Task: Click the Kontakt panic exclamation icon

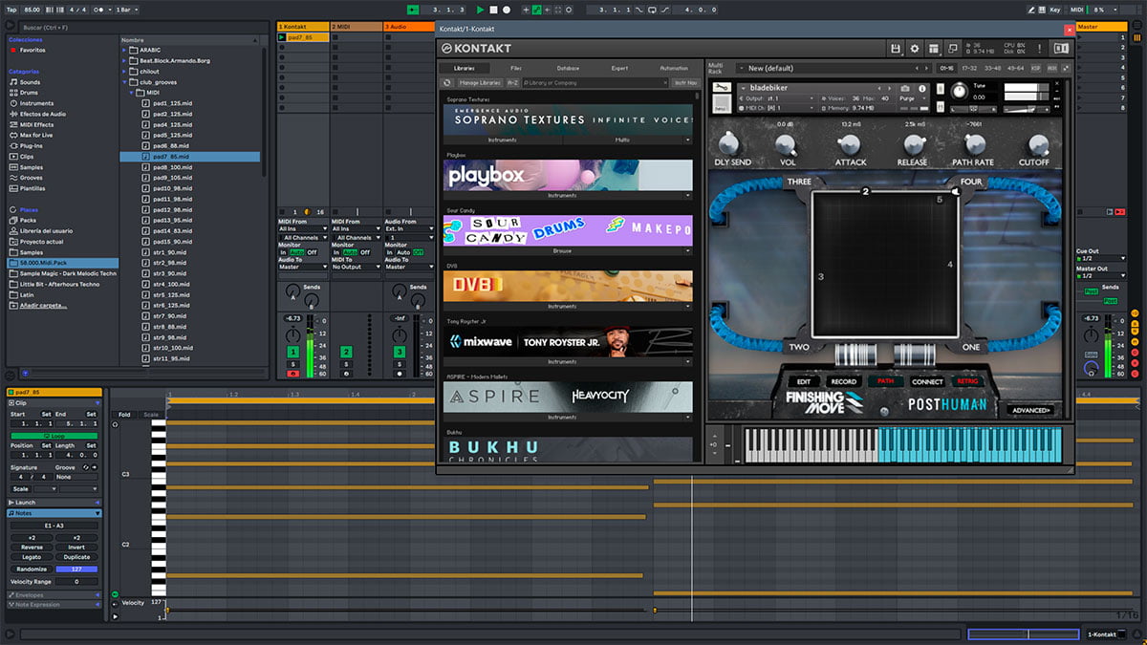Action: (x=1039, y=48)
